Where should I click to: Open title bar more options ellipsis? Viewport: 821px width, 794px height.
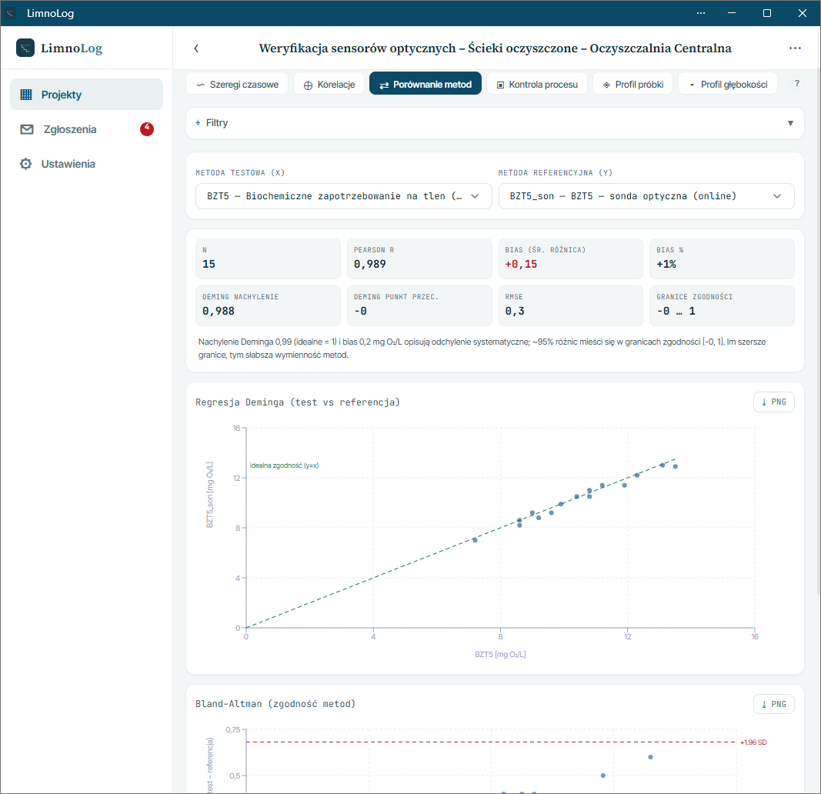(700, 13)
